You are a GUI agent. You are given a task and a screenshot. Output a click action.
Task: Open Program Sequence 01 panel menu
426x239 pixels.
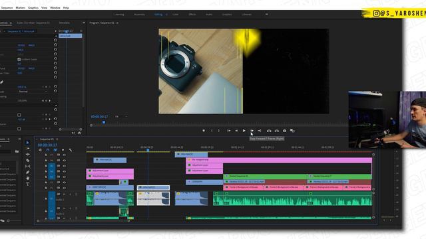(x=117, y=23)
